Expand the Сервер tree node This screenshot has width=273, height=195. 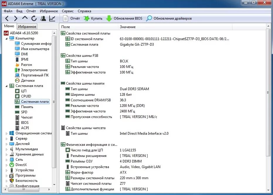[x=6, y=139]
